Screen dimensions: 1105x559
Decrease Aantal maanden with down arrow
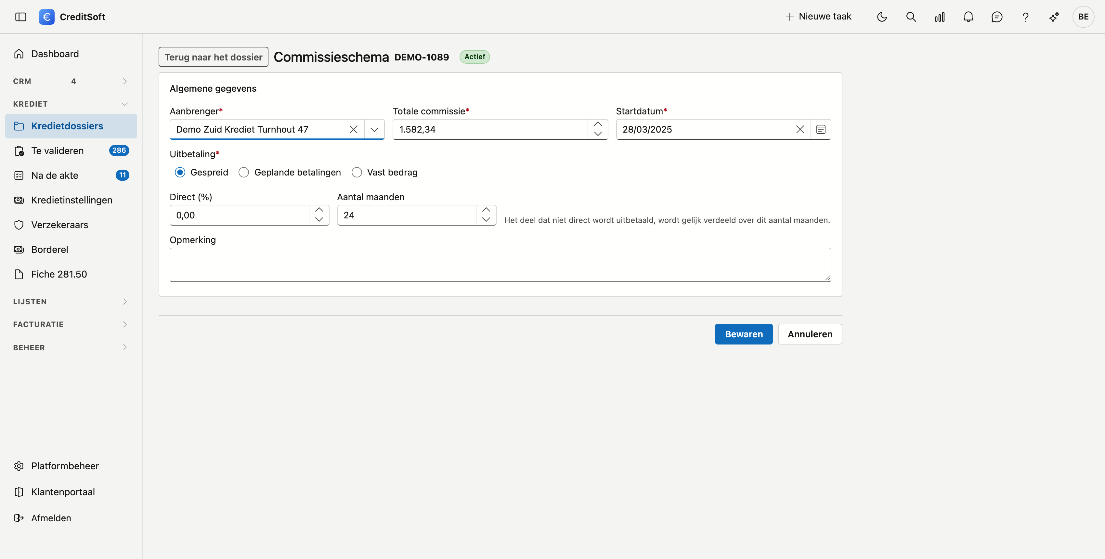click(486, 220)
